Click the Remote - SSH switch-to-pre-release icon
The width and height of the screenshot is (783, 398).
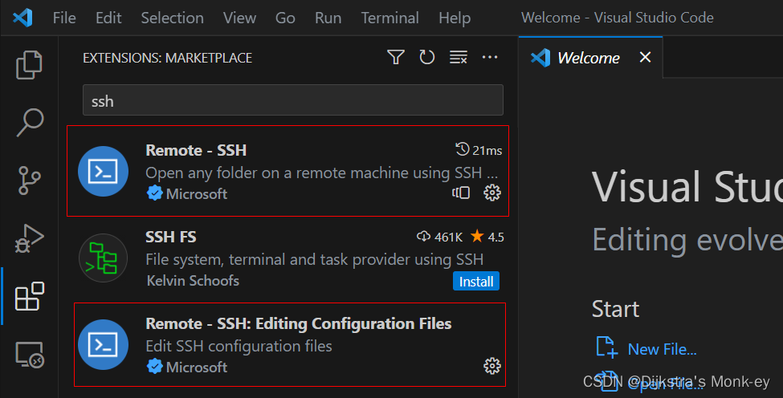pyautogui.click(x=461, y=193)
